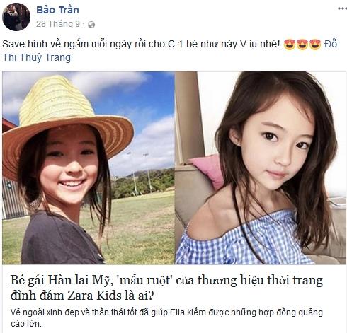347x333 pixels.
Task: Open the Bảo Trần profile name link
Action: [x=58, y=10]
